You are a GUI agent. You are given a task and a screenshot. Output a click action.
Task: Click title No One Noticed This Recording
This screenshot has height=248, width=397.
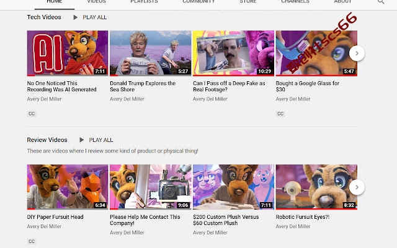[x=62, y=86]
